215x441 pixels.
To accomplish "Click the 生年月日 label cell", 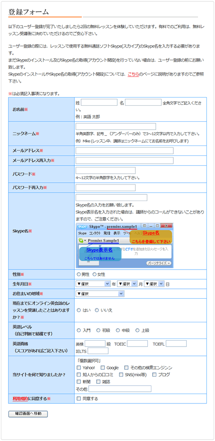I will point(41,284).
